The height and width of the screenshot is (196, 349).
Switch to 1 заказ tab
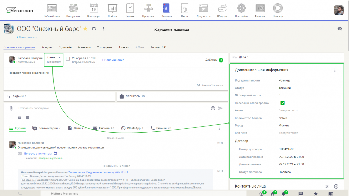pos(123,47)
